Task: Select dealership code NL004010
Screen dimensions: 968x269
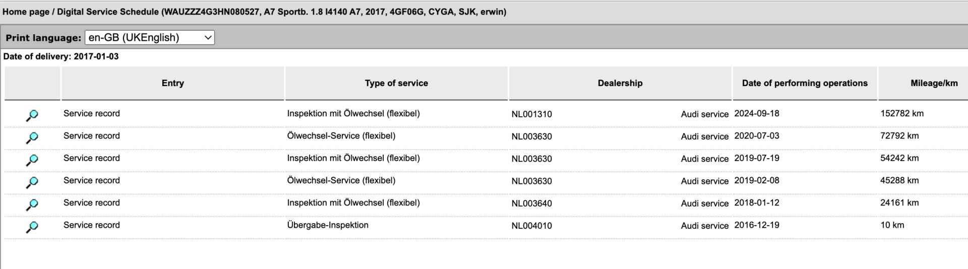Action: tap(531, 226)
